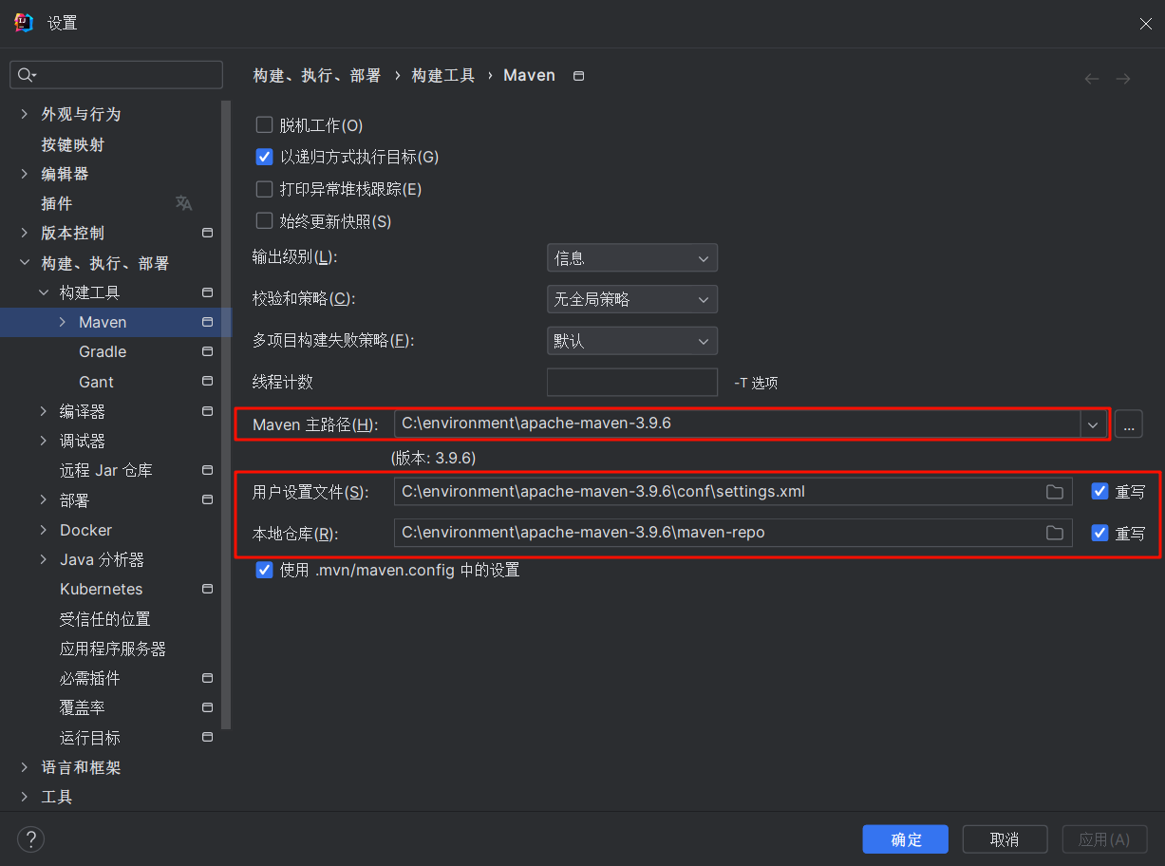Click the IntelliJ IDEA logo in title bar
Viewport: 1165px width, 866px height.
24,23
